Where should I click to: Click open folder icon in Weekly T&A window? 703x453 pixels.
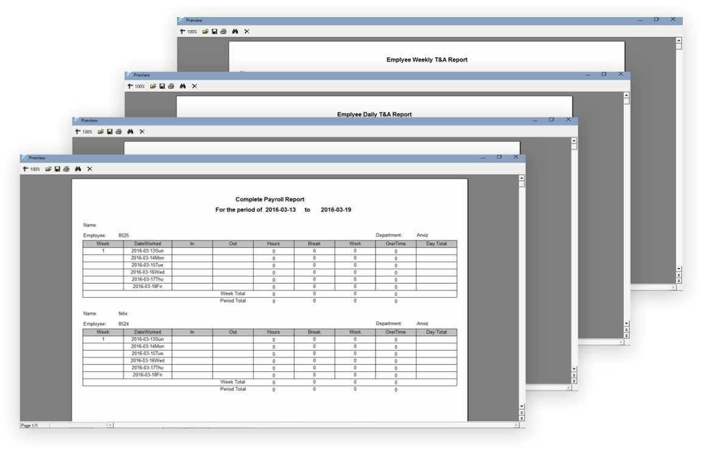tap(206, 32)
